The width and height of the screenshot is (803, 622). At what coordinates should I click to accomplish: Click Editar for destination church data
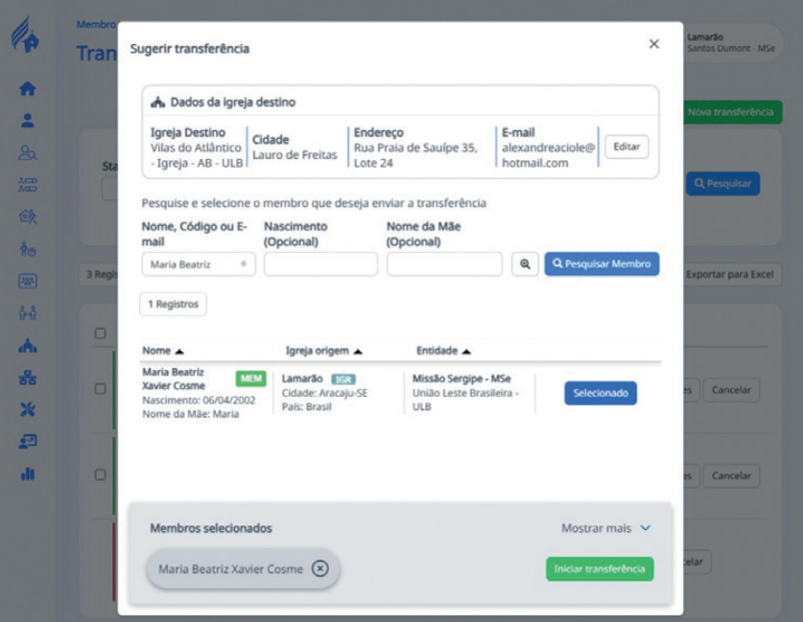point(626,148)
